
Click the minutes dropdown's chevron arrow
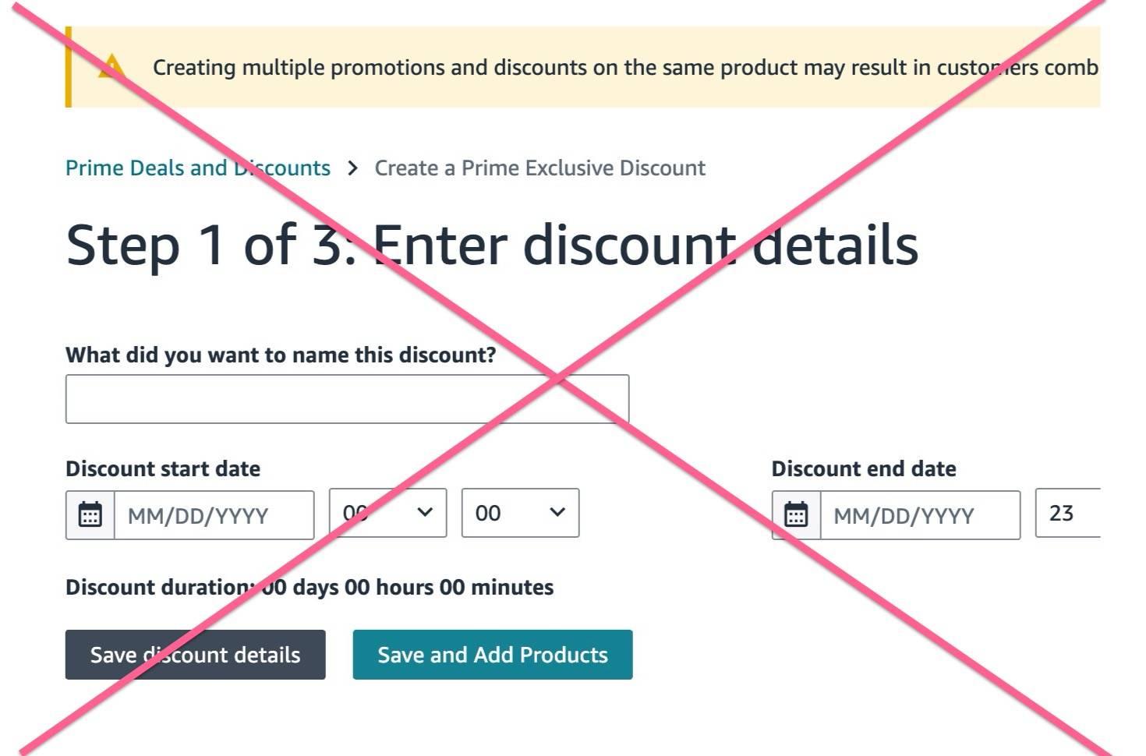557,512
